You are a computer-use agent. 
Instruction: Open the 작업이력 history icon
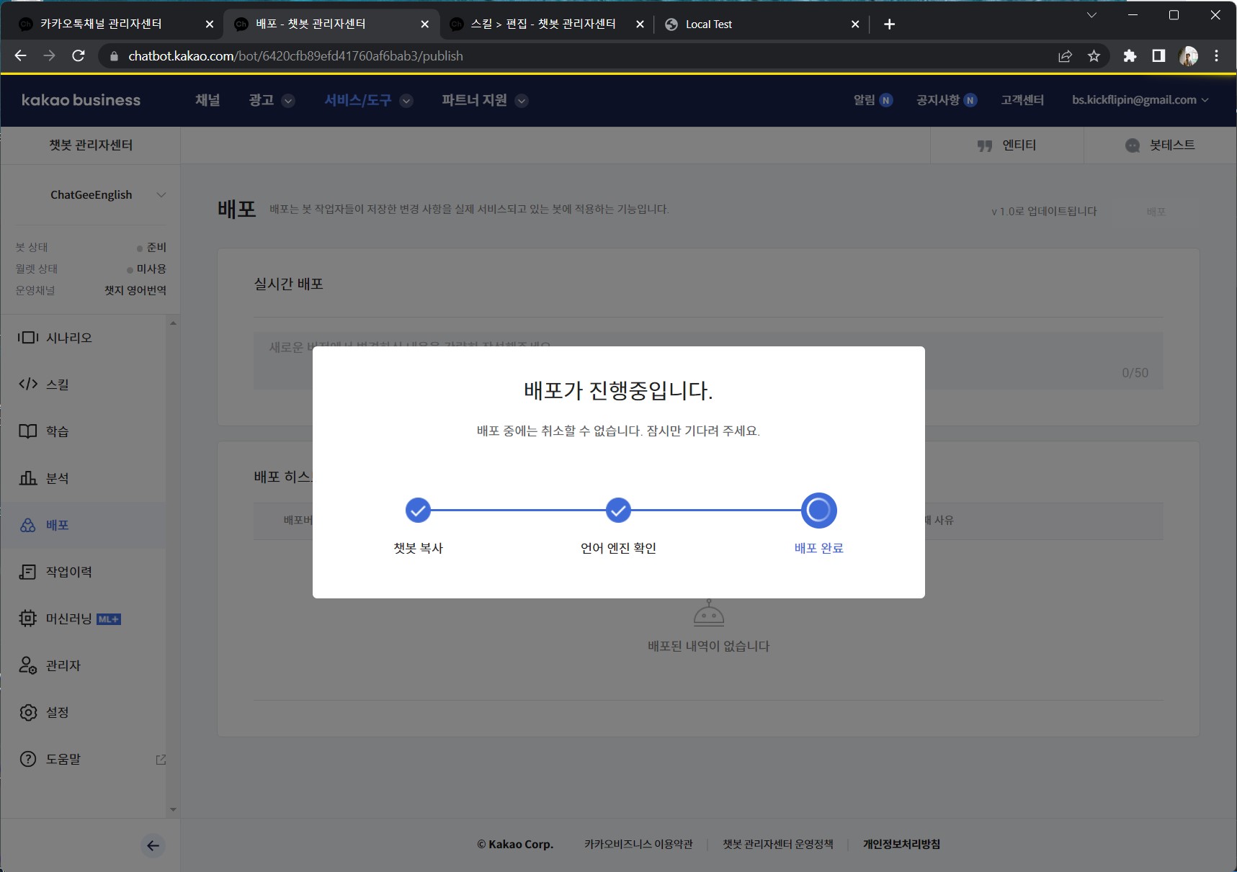[28, 572]
